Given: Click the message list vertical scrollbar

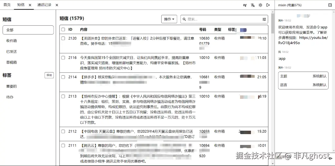Looking at the screenshot, I should point(273,24).
